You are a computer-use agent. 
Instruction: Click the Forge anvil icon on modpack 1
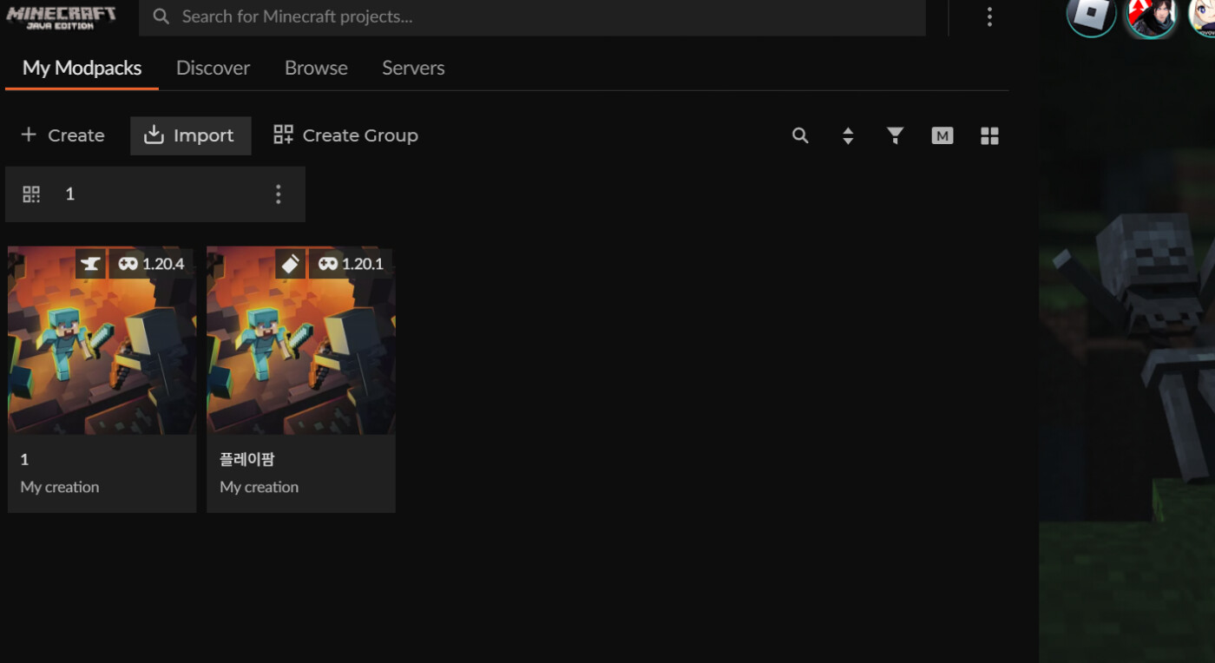(x=90, y=264)
